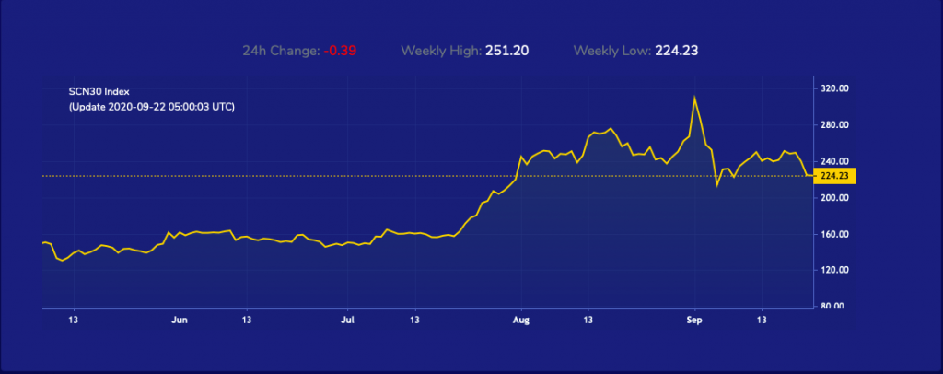This screenshot has width=943, height=374.
Task: Click the 'Weekly Low:' label
Action: click(612, 51)
